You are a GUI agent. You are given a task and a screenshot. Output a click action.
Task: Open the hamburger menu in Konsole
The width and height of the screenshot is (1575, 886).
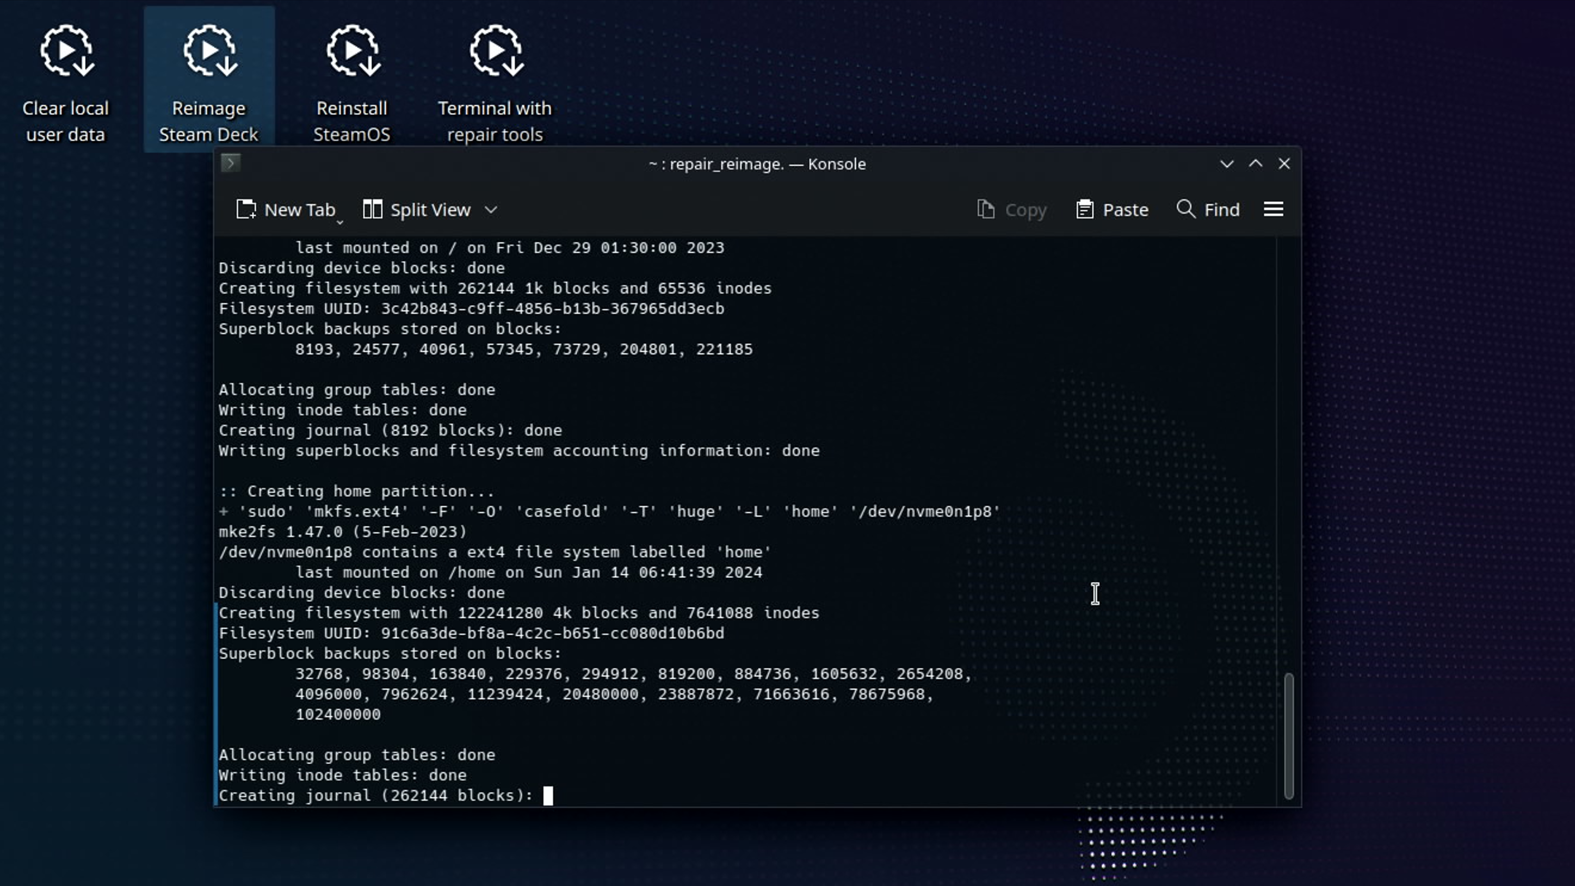(x=1274, y=210)
